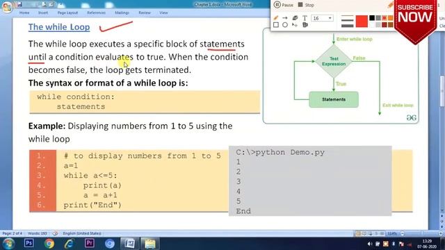Pick the brown color swatch
This screenshot has width=445, height=250.
[x=391, y=25]
